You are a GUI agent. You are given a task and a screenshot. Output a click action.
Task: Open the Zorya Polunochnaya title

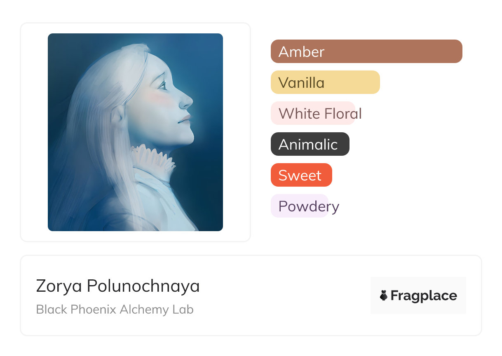click(x=118, y=286)
